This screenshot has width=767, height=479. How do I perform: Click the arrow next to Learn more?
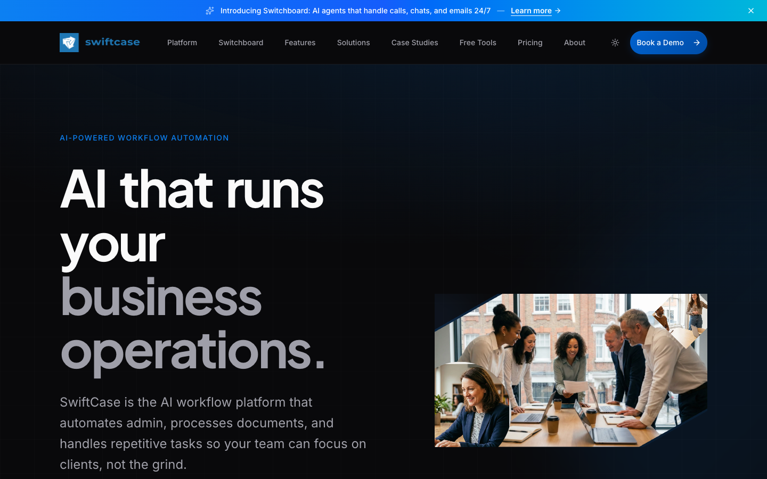[x=557, y=11]
